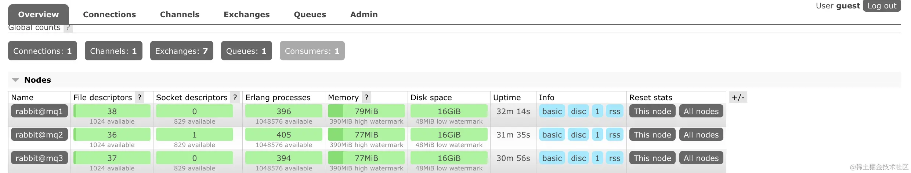The image size is (911, 173).
Task: Click help icon beside File descriptors
Action: [140, 97]
